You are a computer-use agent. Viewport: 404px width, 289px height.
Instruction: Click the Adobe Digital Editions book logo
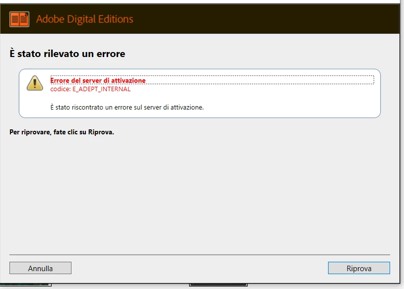[19, 19]
